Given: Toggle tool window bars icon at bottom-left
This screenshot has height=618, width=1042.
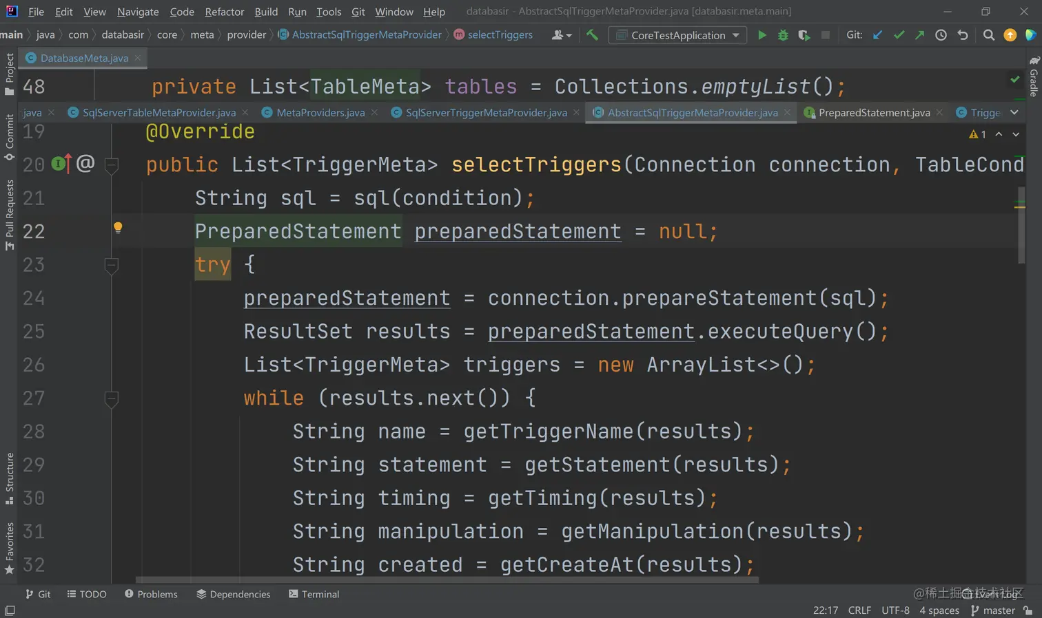Looking at the screenshot, I should [x=10, y=610].
